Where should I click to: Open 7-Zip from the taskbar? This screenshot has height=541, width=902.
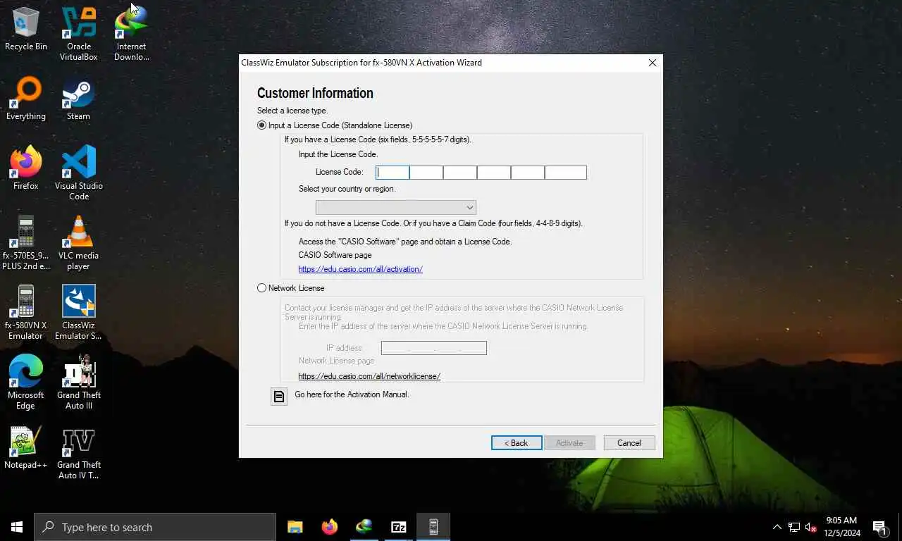point(398,527)
